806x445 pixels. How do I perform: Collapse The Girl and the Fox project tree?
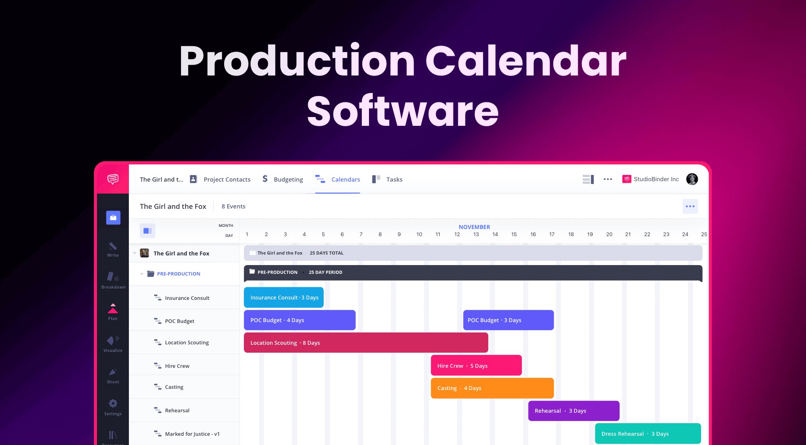tap(134, 253)
